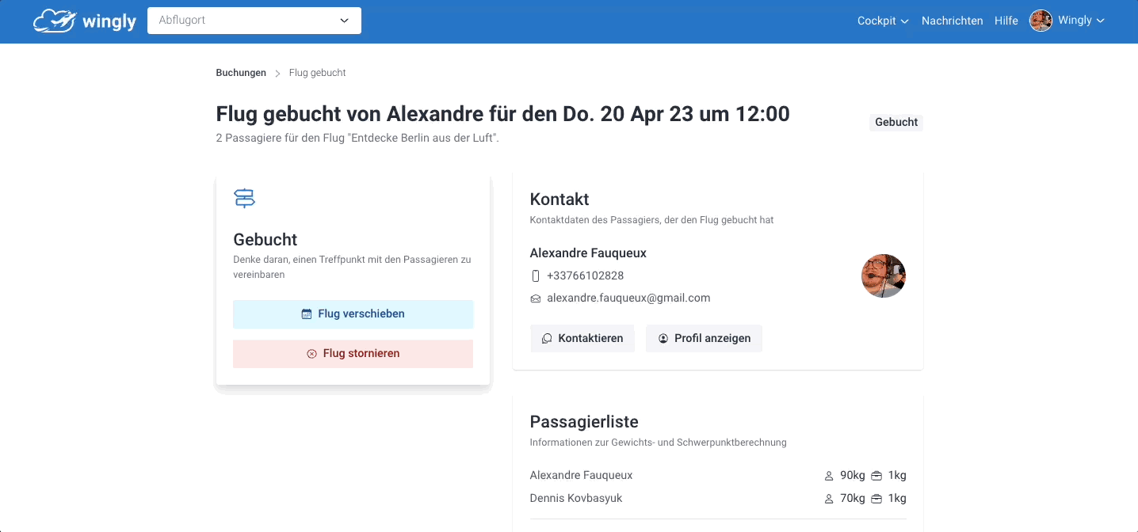This screenshot has height=532, width=1138.
Task: Click the envelope icon beside email
Action: pos(536,298)
